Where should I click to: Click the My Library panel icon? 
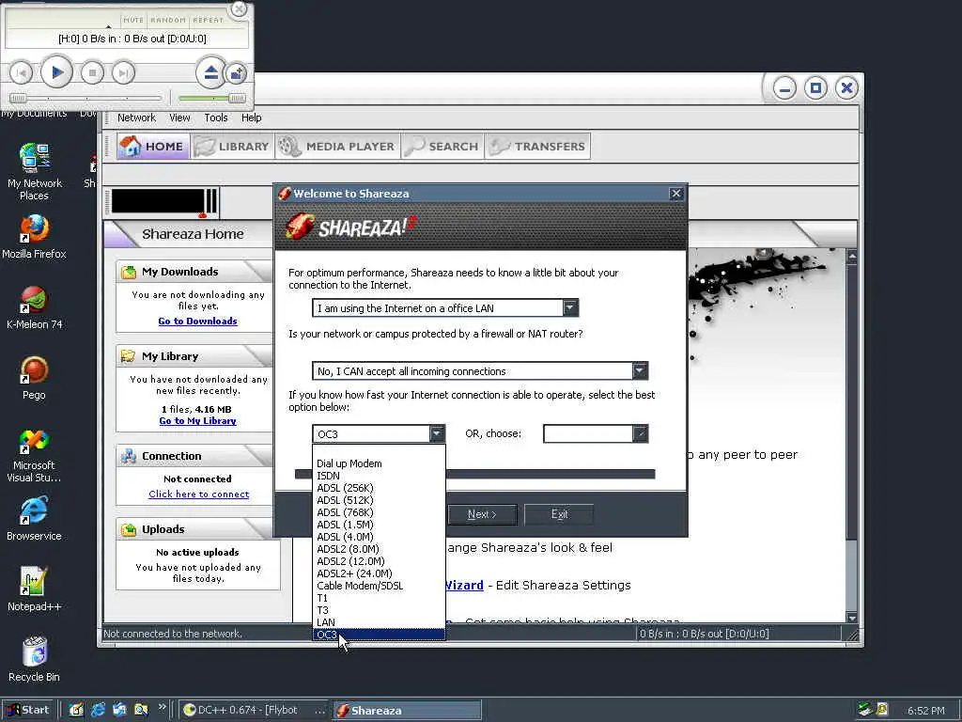pos(129,356)
